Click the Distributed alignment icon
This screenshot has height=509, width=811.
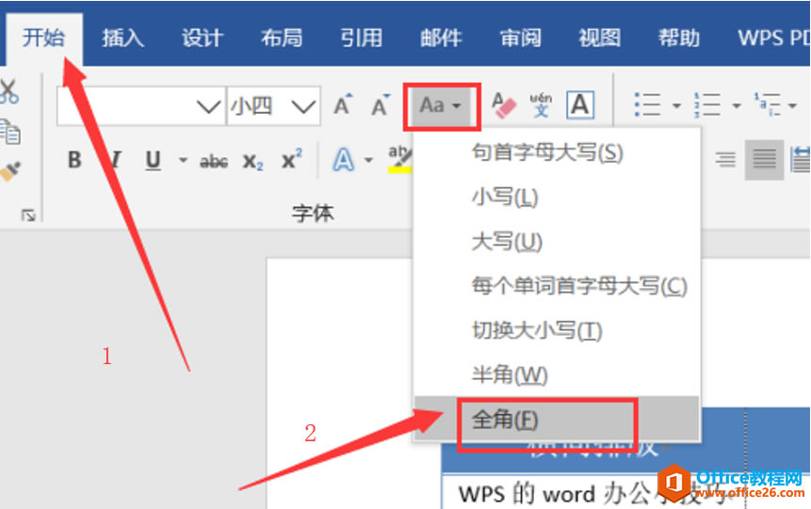tap(801, 160)
